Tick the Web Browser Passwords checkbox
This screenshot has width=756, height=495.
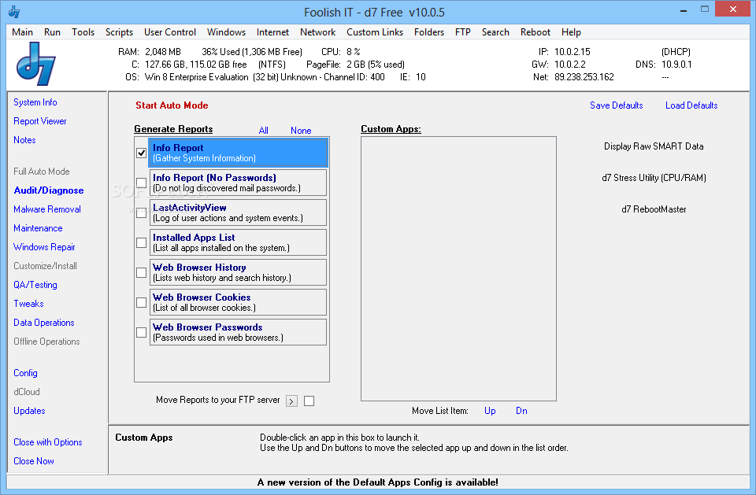[x=141, y=332]
